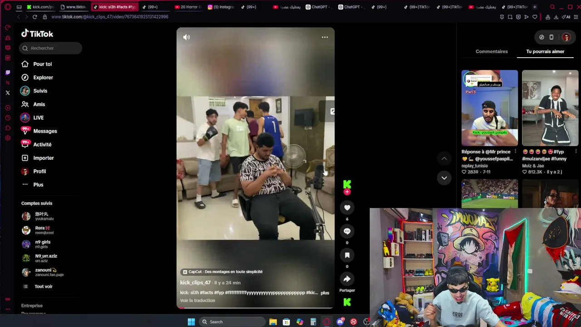581x327 pixels.
Task: Switch to the 20 Horror YouTube tab
Action: [187, 7]
